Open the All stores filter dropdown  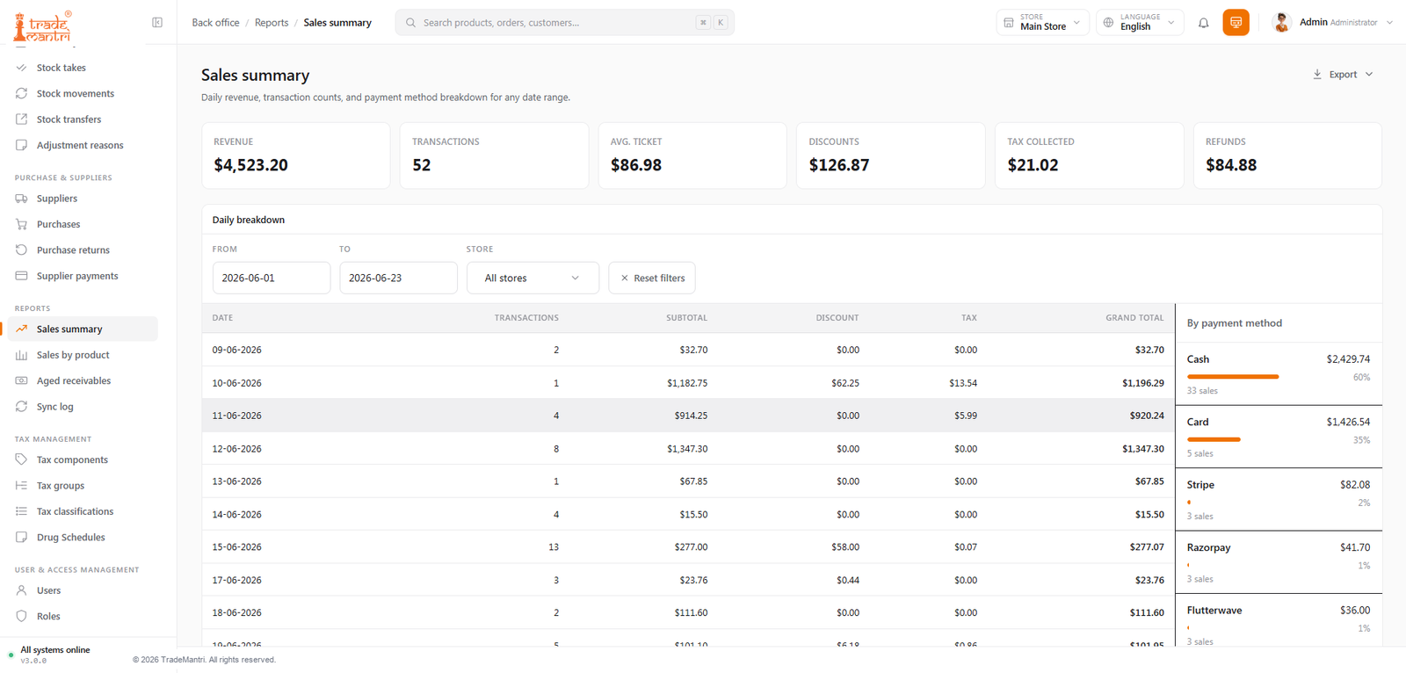tap(533, 278)
